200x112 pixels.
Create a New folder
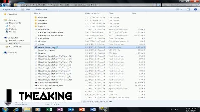pyautogui.click(x=42, y=9)
